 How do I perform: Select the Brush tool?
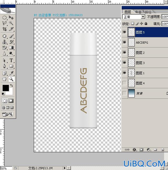[x=11, y=36]
